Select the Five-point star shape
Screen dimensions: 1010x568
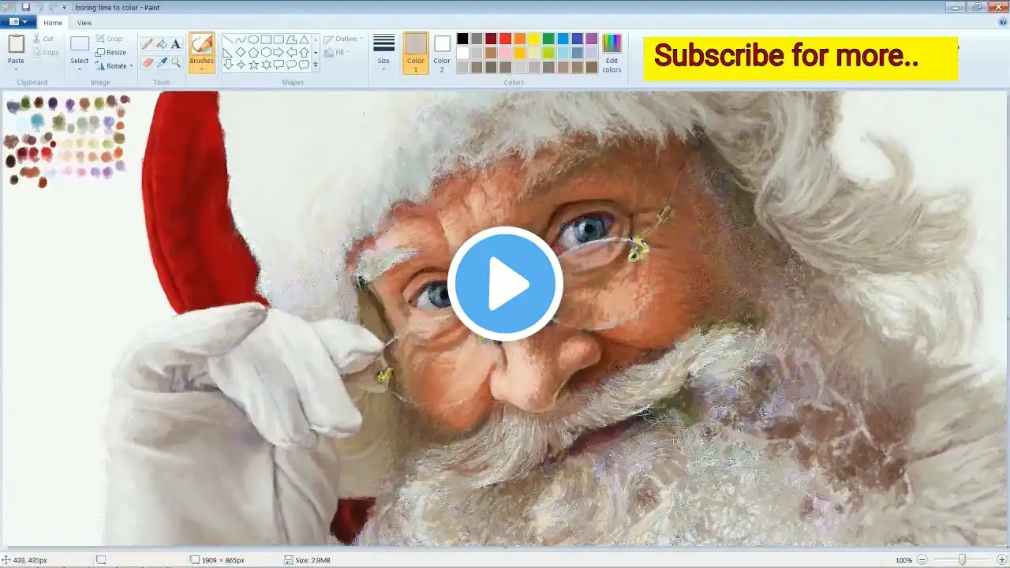(x=253, y=65)
